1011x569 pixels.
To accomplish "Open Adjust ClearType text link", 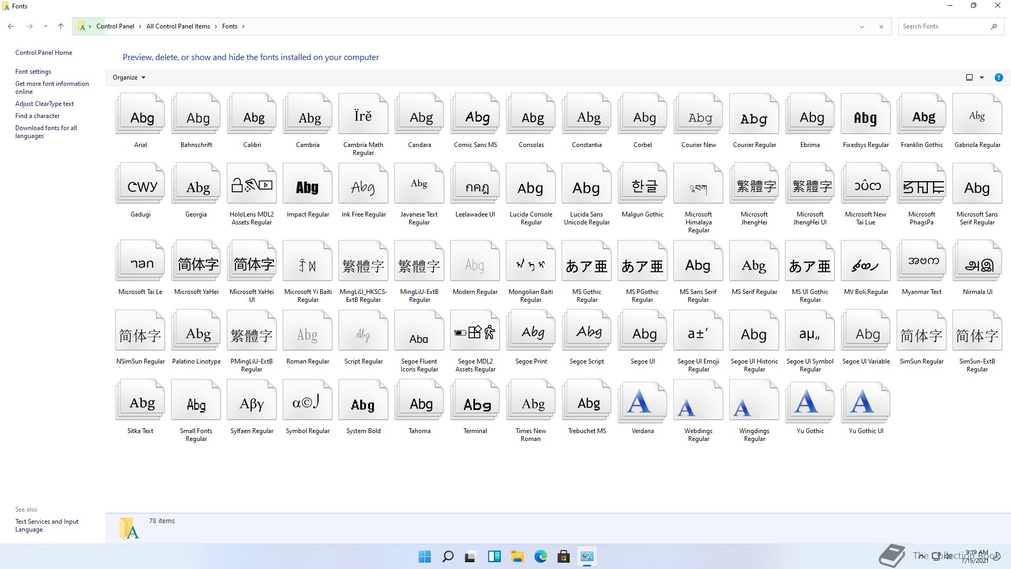I will [44, 104].
